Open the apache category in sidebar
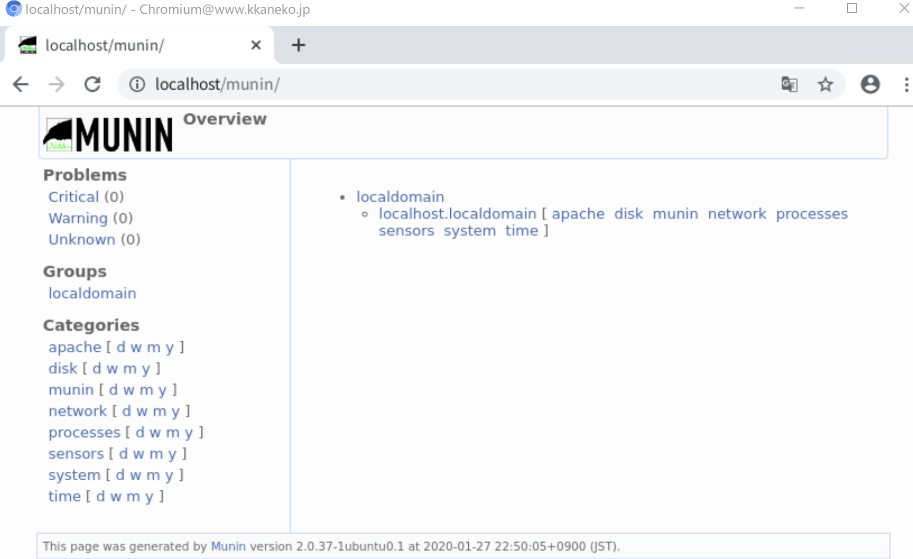 (75, 347)
